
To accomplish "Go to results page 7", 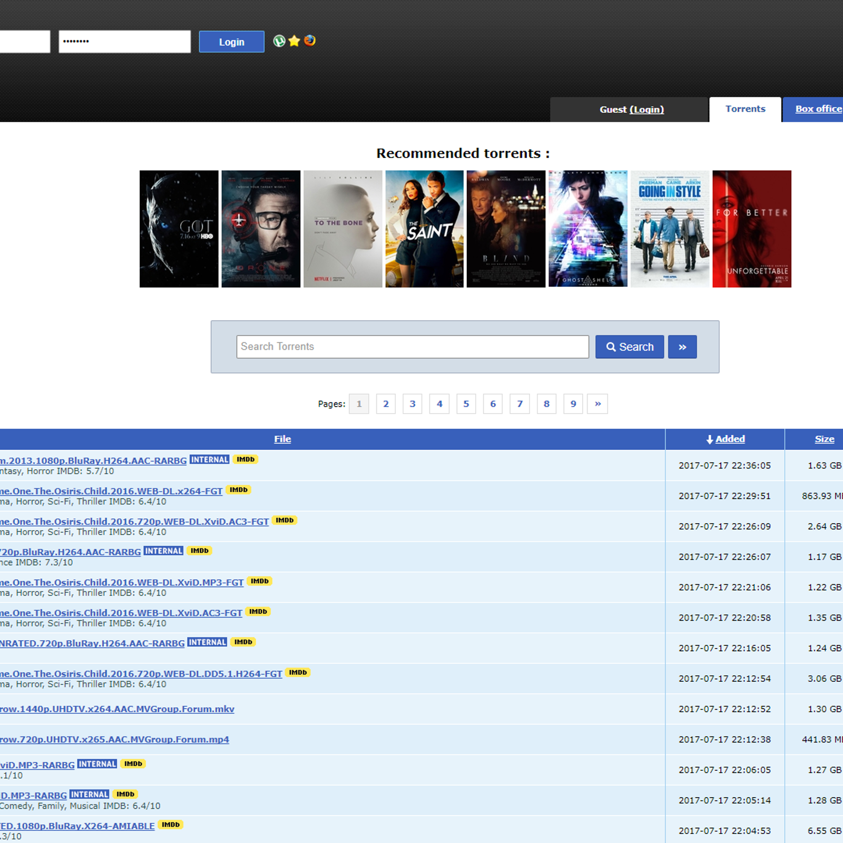I will 520,404.
